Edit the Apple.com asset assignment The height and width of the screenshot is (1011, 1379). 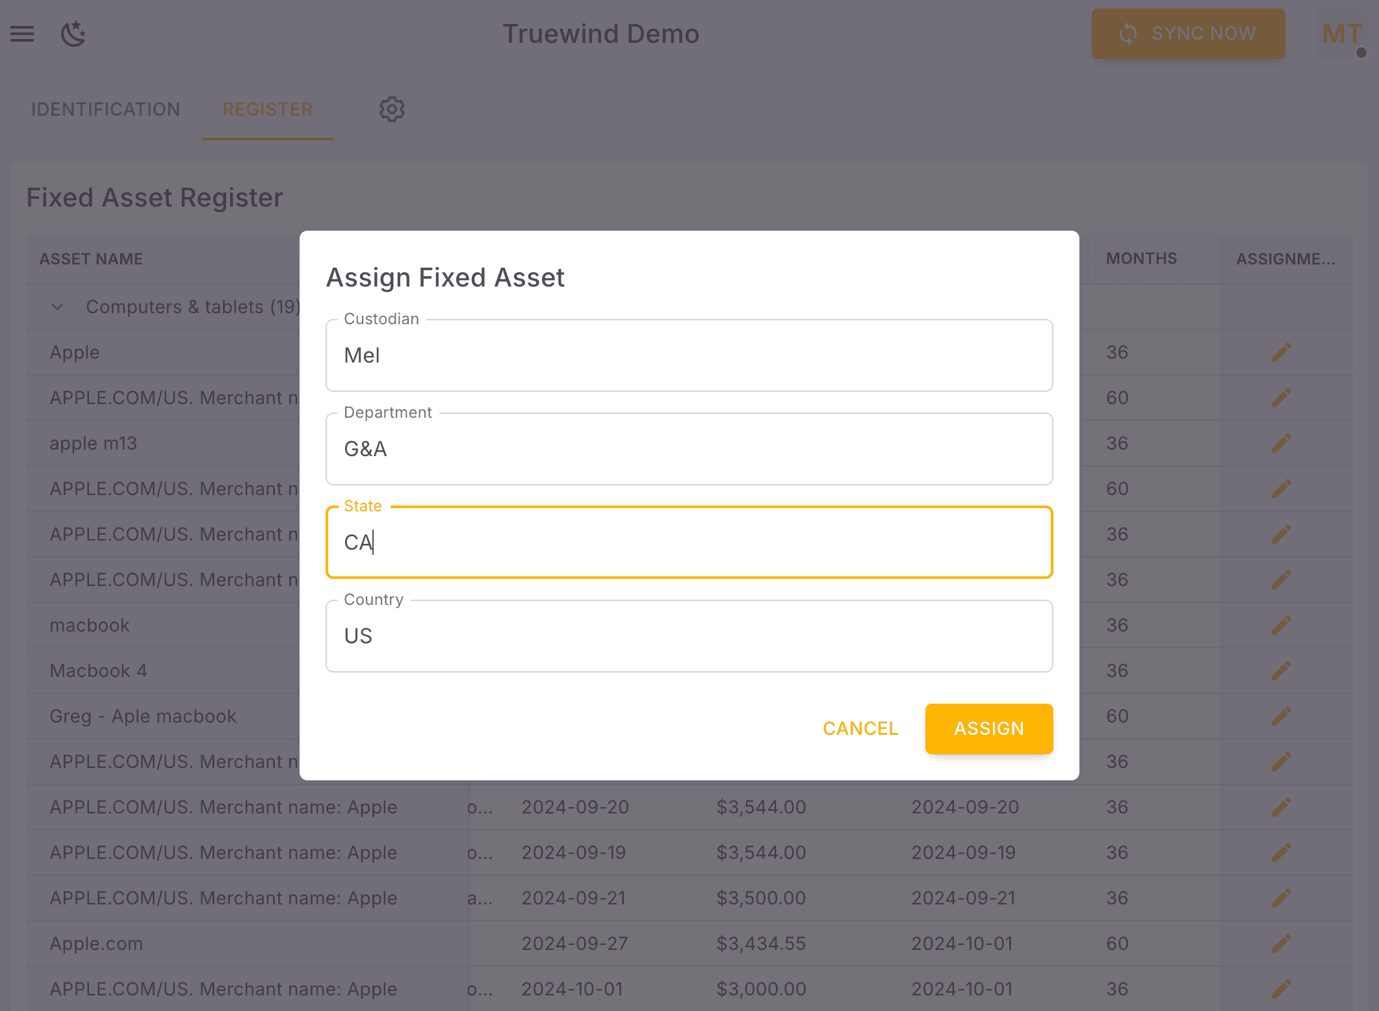tap(1281, 943)
